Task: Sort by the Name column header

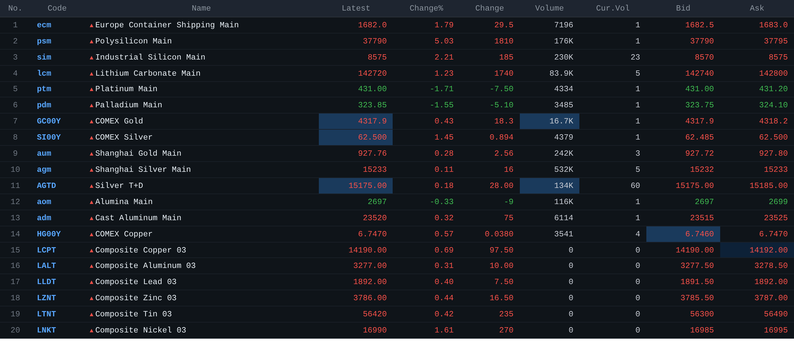Action: click(x=201, y=8)
